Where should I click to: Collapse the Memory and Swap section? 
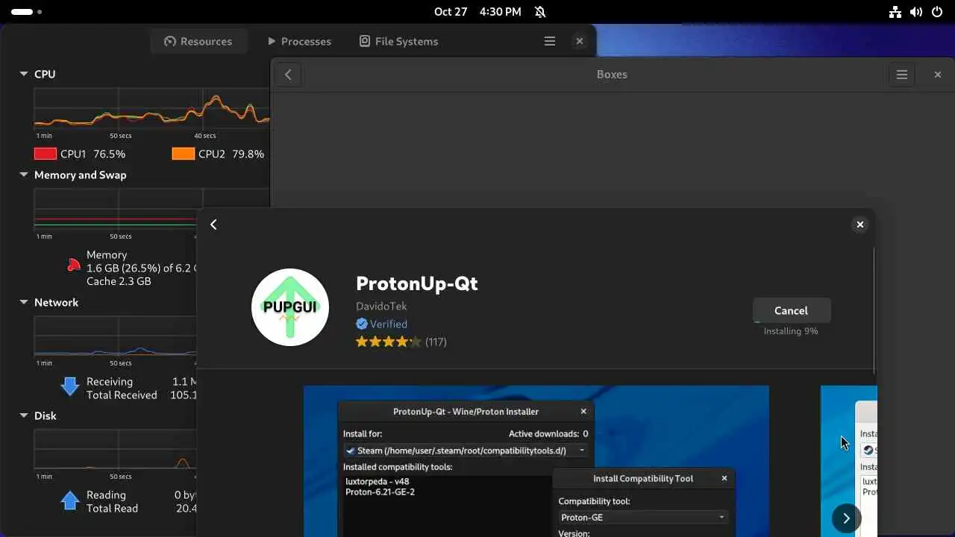pos(24,175)
